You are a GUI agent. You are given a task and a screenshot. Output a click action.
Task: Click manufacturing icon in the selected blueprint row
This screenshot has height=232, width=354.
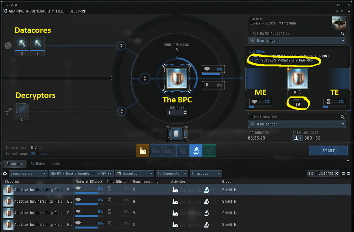(x=175, y=190)
